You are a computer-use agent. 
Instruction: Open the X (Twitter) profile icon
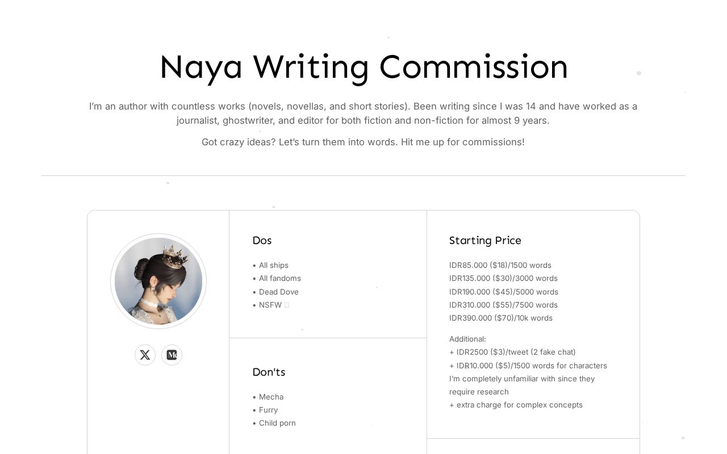click(x=145, y=355)
